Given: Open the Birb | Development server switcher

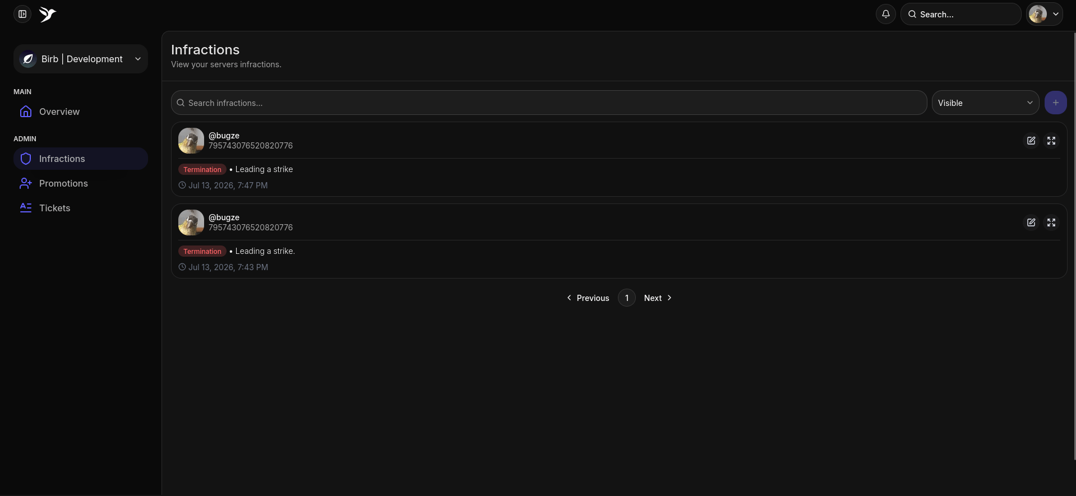Looking at the screenshot, I should coord(81,59).
